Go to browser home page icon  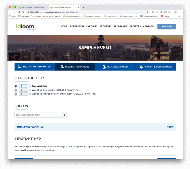(23, 12)
